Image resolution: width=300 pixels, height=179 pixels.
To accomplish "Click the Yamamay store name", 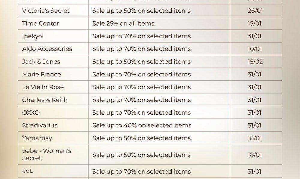I will pyautogui.click(x=37, y=138).
